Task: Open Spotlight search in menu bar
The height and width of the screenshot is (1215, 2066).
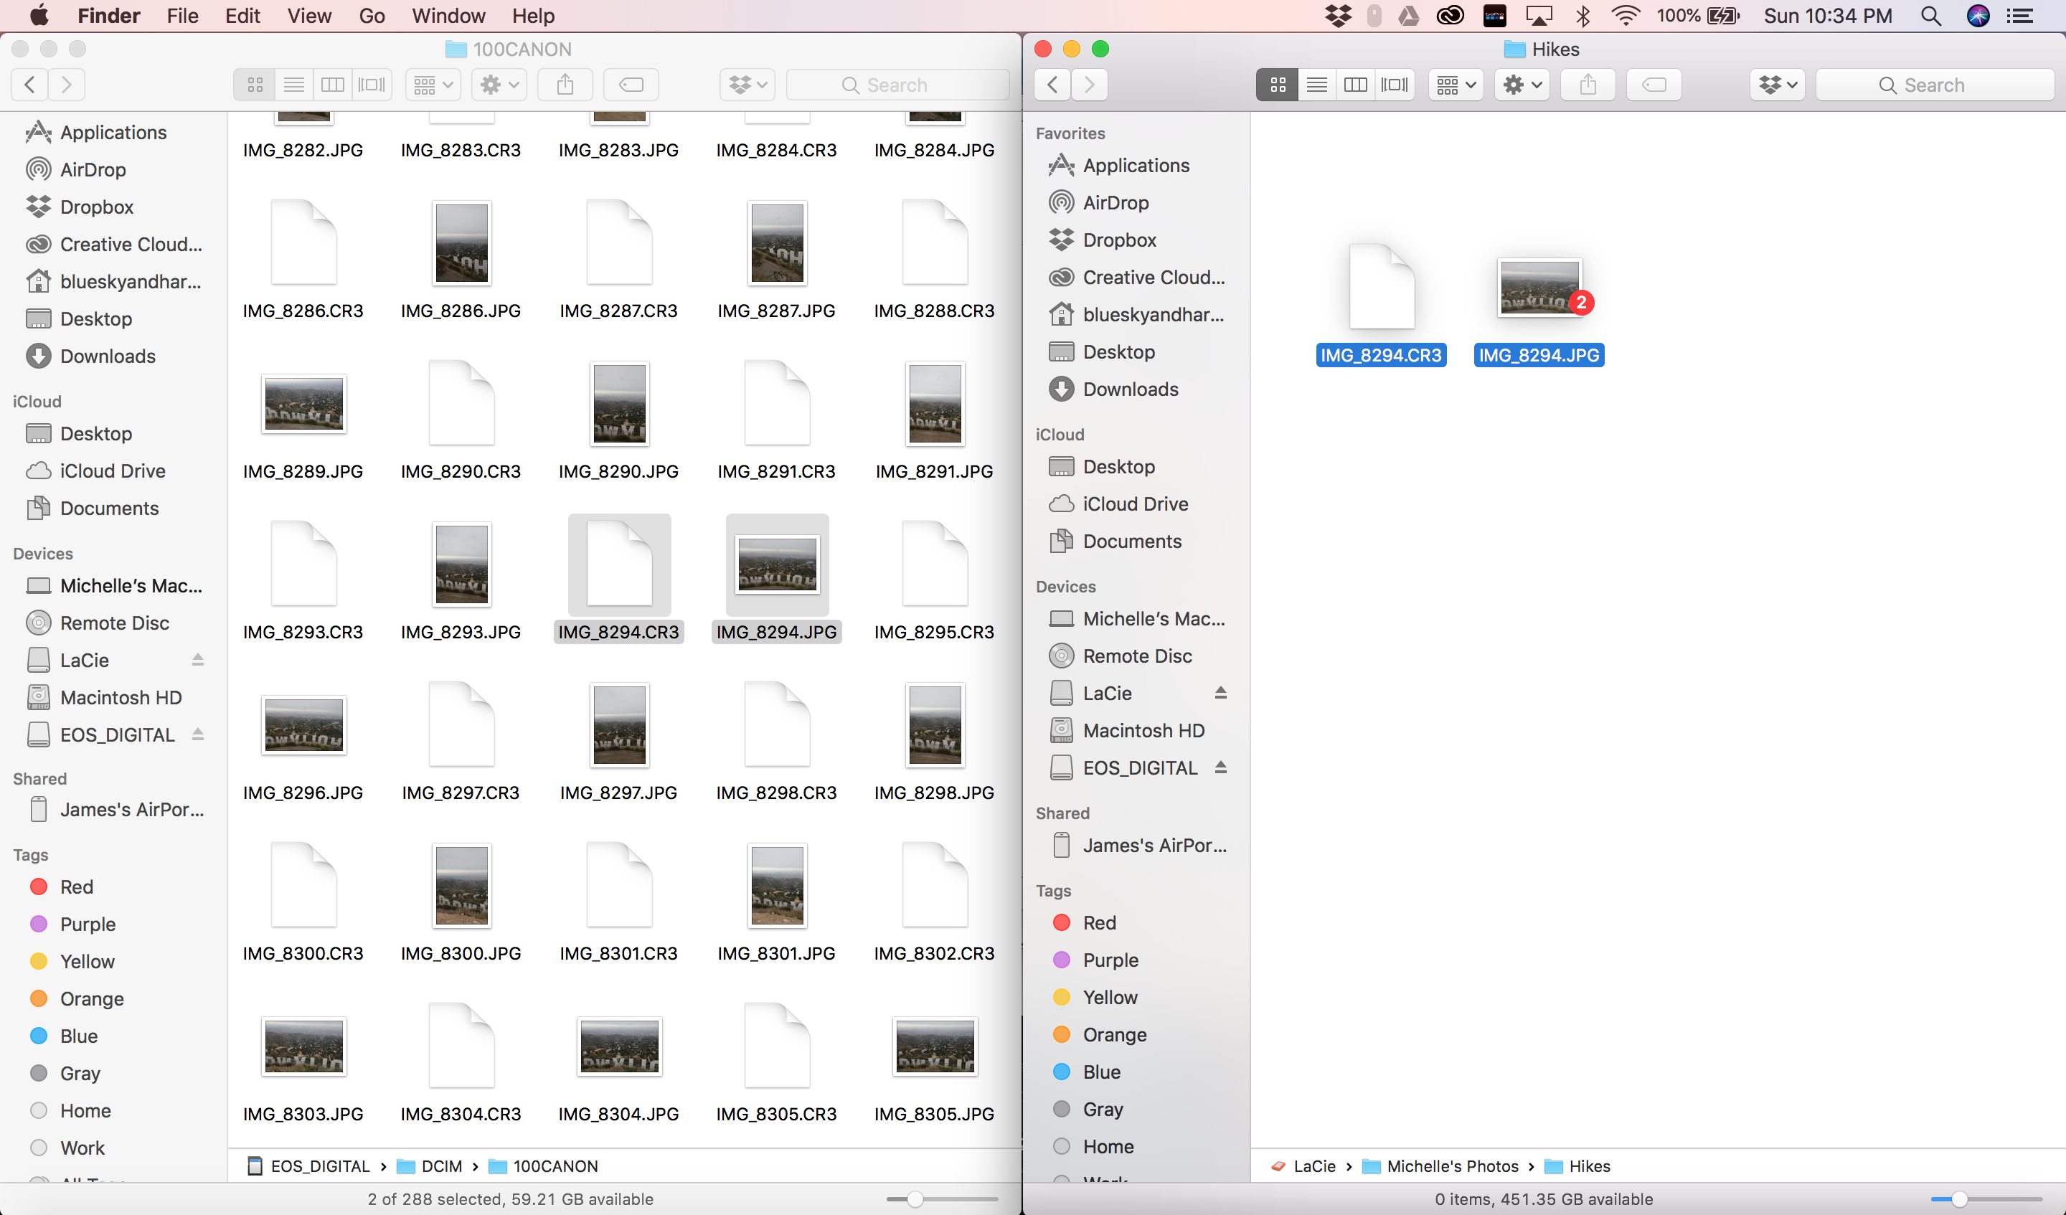Action: (x=1930, y=16)
